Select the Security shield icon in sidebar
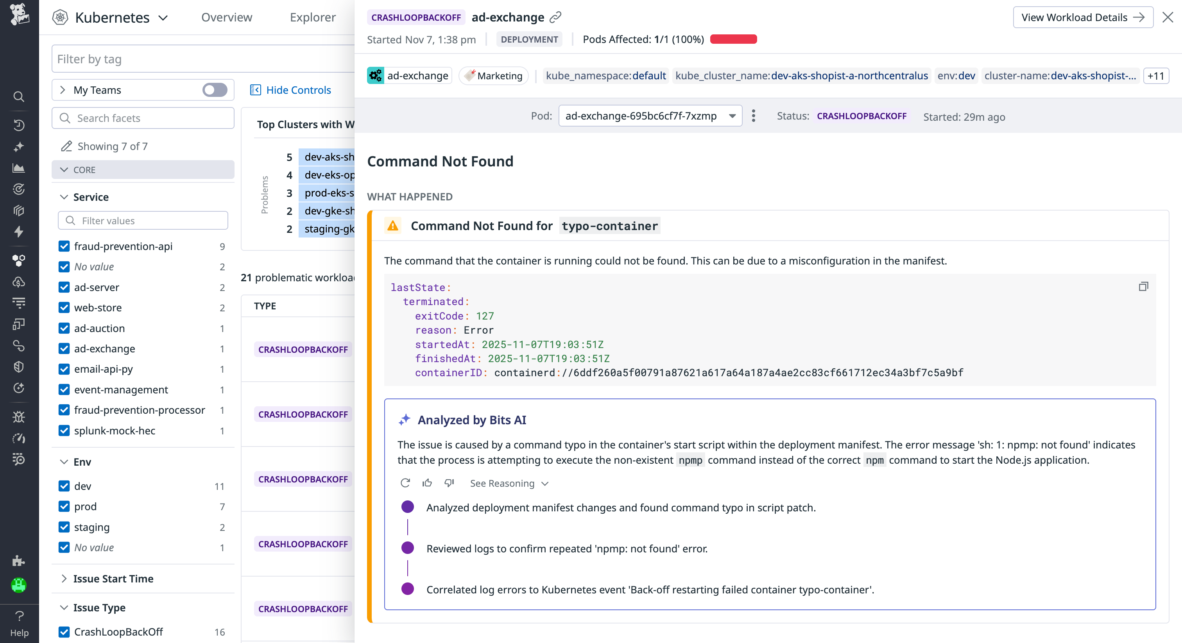This screenshot has width=1182, height=643. tap(18, 366)
